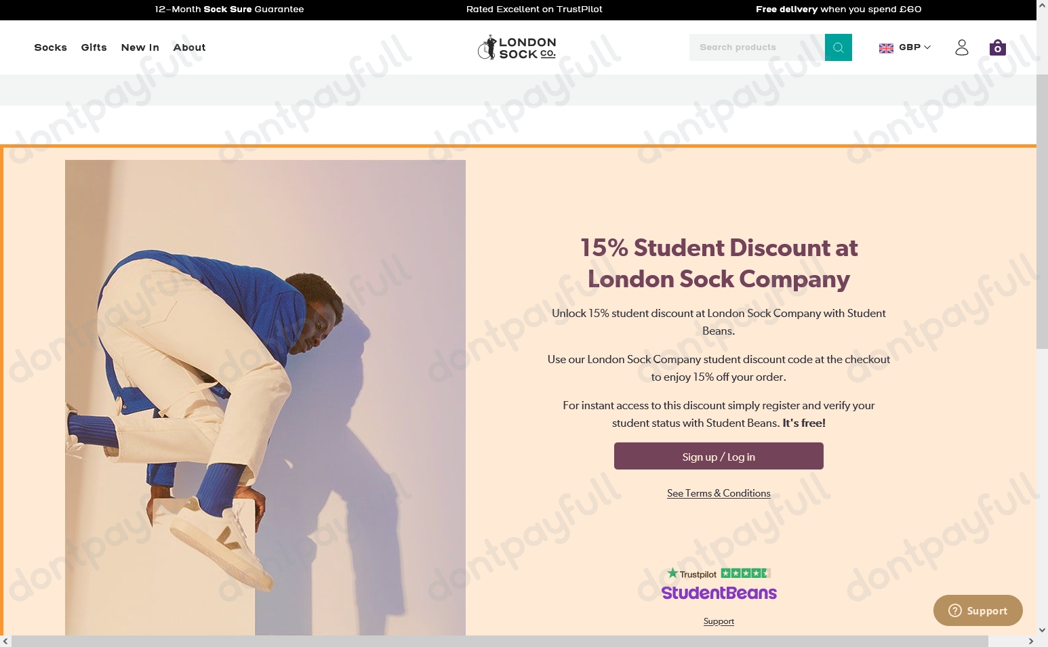The height and width of the screenshot is (647, 1048).
Task: Open the GBP currency dropdown
Action: tap(912, 47)
